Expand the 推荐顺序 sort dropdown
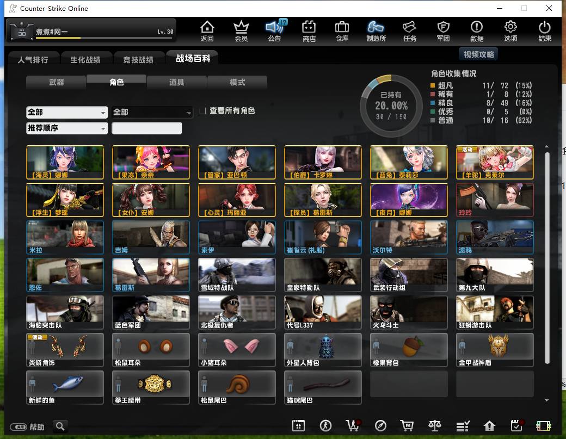566x439 pixels. 67,128
